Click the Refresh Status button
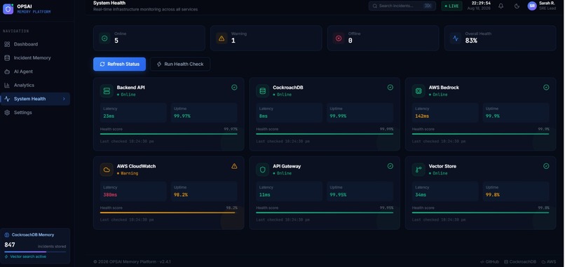 pyautogui.click(x=119, y=64)
